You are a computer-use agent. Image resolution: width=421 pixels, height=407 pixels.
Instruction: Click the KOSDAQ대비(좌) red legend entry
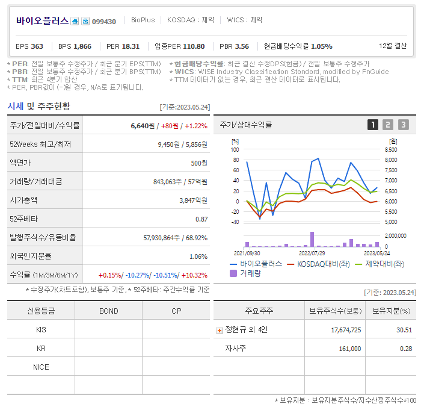click(318, 264)
